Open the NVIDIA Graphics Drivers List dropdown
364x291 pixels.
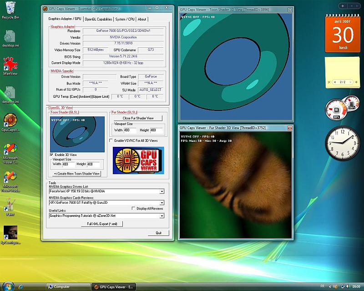click(162, 191)
